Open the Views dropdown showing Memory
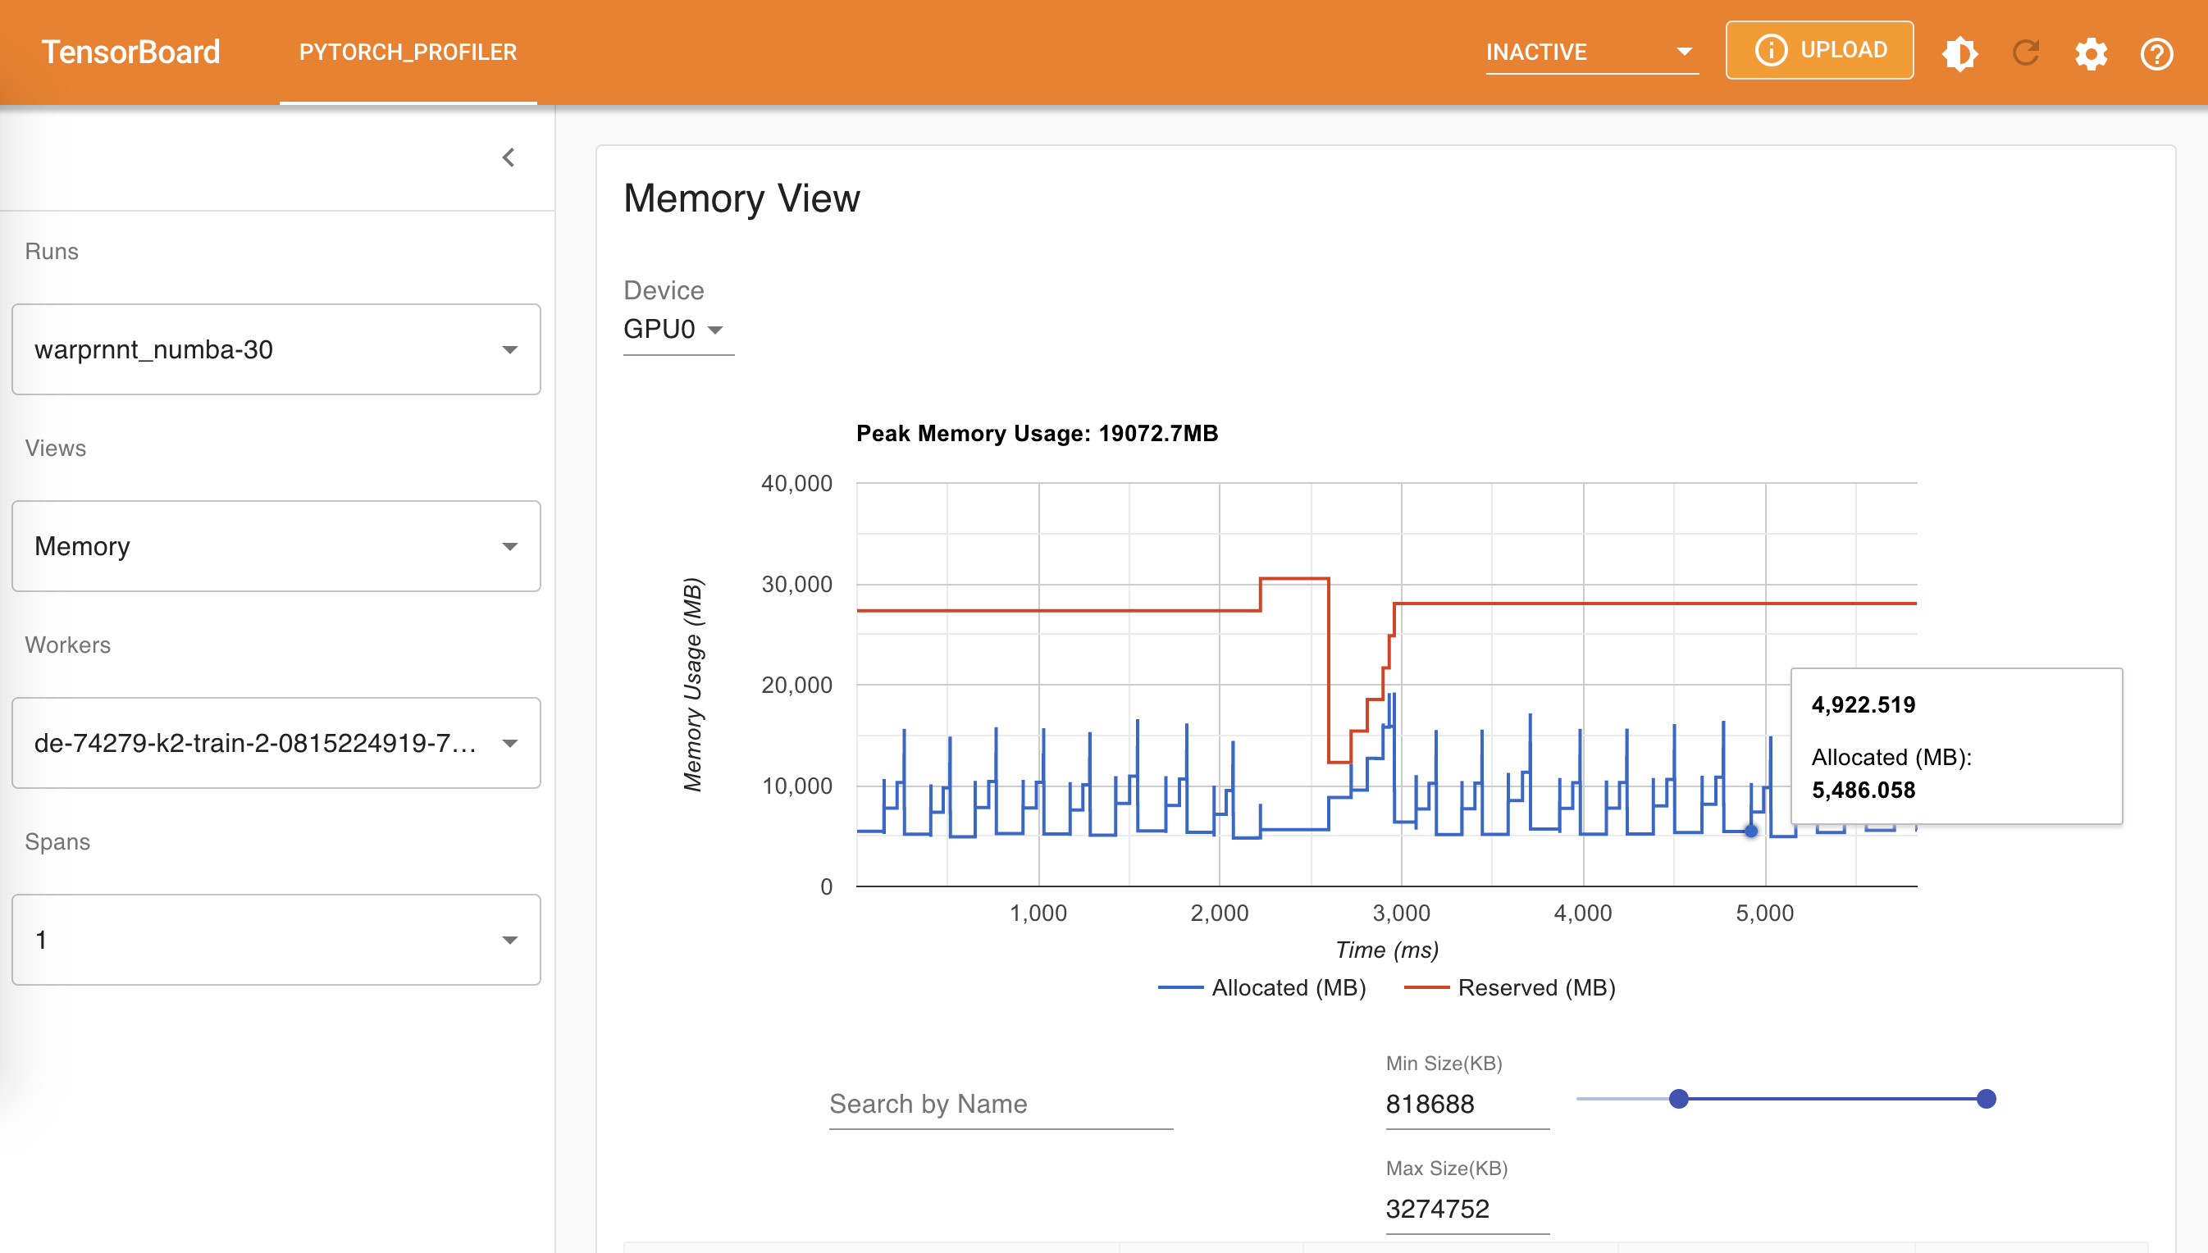The width and height of the screenshot is (2208, 1253). [x=276, y=545]
